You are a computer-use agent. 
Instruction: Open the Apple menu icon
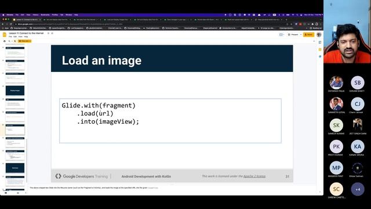(3, 15)
